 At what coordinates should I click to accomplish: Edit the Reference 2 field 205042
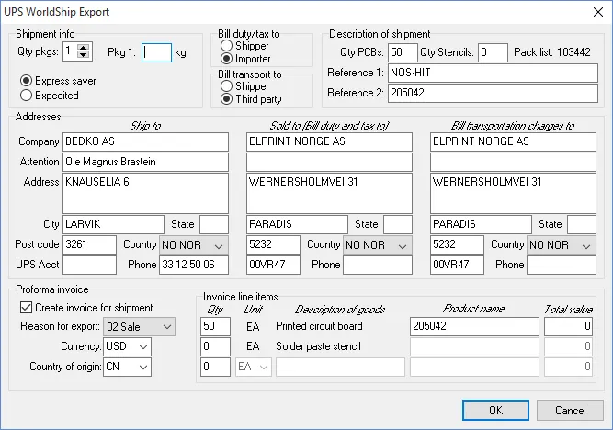493,94
